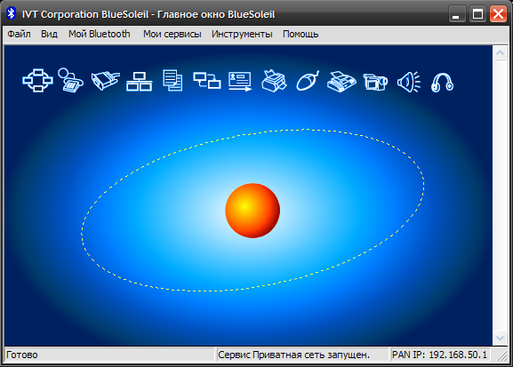Viewport: 513px width, 367px height.
Task: Click the Basic Imaging camera icon
Action: 375,82
